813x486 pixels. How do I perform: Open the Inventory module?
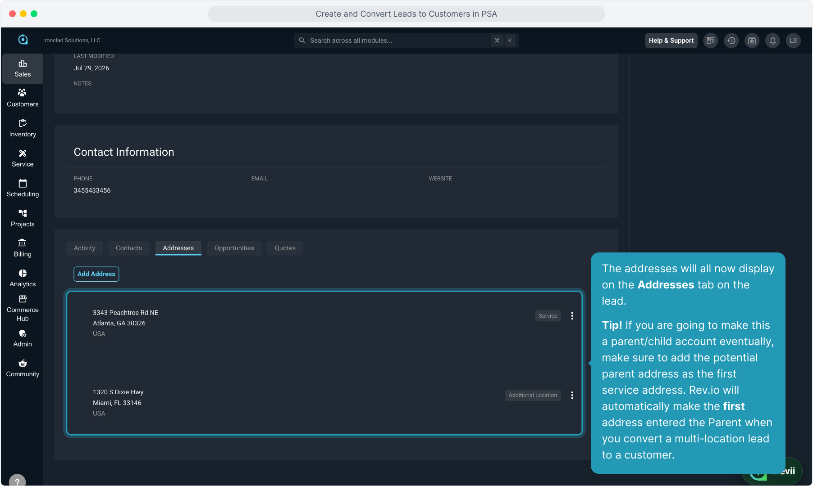pyautogui.click(x=23, y=128)
